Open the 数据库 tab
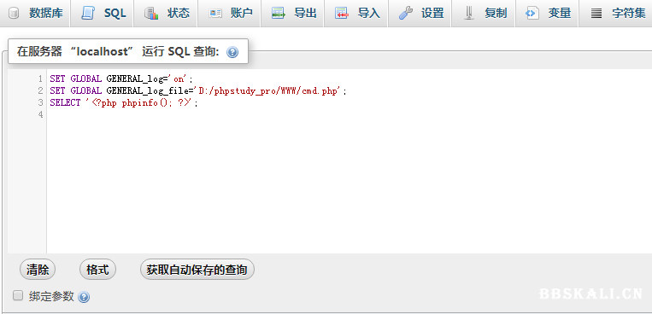This screenshot has height=314, width=652. click(35, 14)
